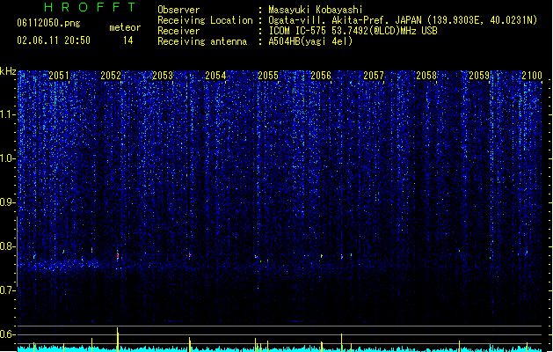Click the 2052 time marker

pyautogui.click(x=111, y=76)
